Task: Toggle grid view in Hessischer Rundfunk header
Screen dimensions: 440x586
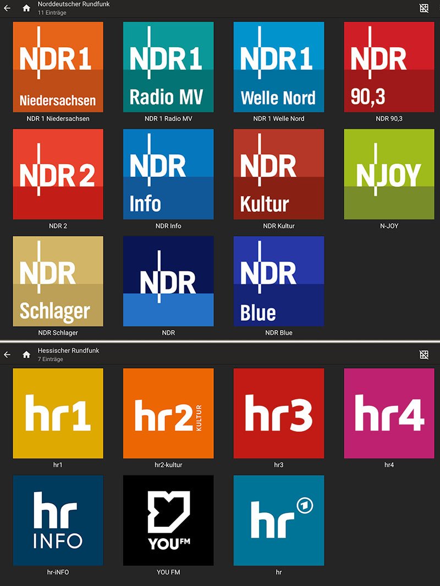Action: click(x=424, y=355)
